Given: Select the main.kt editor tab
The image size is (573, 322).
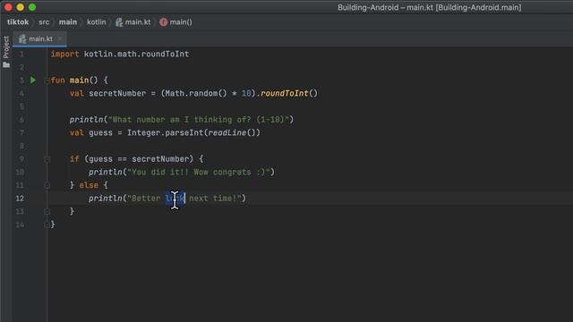Looking at the screenshot, I should (x=39, y=38).
